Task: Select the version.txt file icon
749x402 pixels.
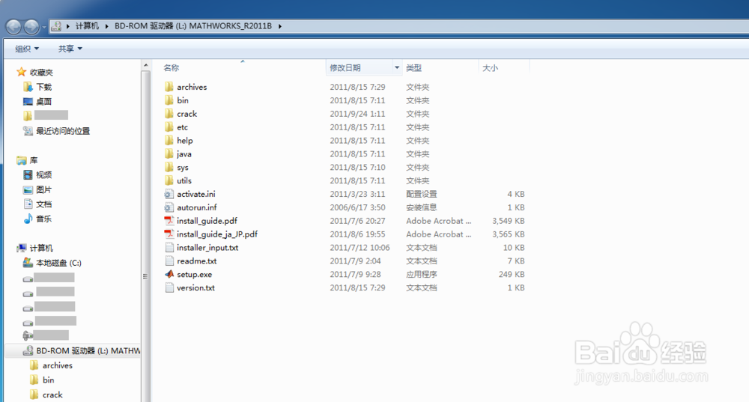Action: coord(169,287)
